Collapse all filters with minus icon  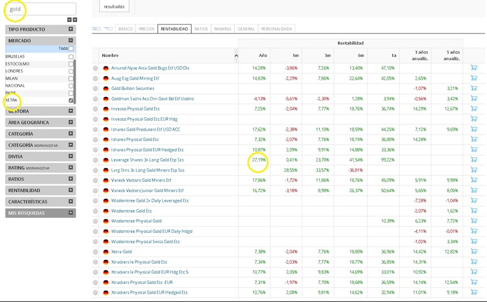[69, 20]
